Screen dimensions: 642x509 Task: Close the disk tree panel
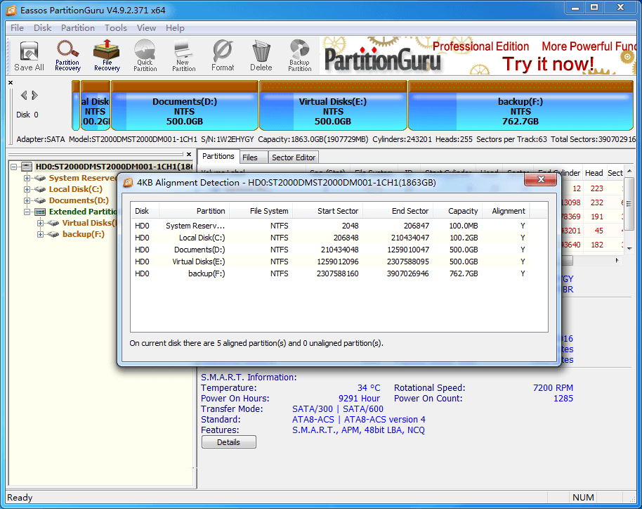click(x=189, y=155)
